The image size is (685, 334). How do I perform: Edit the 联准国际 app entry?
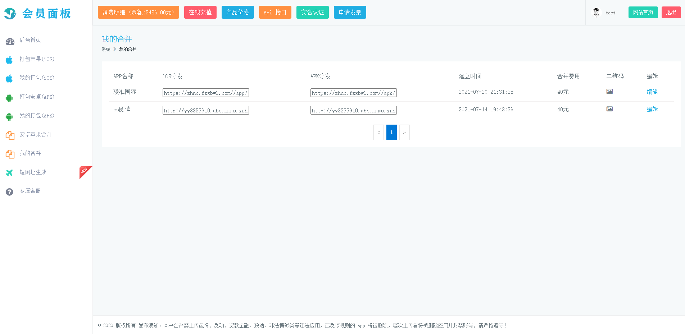(x=652, y=92)
